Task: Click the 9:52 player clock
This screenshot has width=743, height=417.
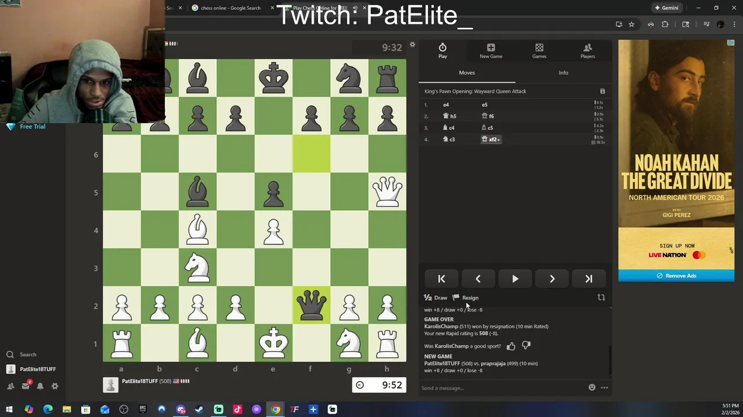Action: [x=379, y=385]
